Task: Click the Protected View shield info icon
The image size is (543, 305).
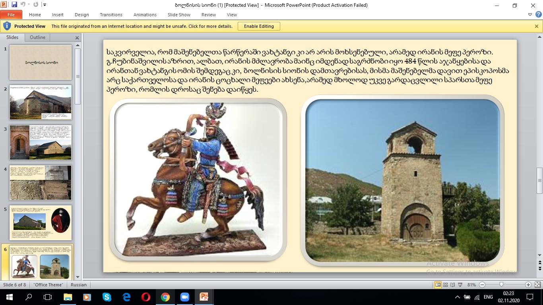Action: pos(7,26)
